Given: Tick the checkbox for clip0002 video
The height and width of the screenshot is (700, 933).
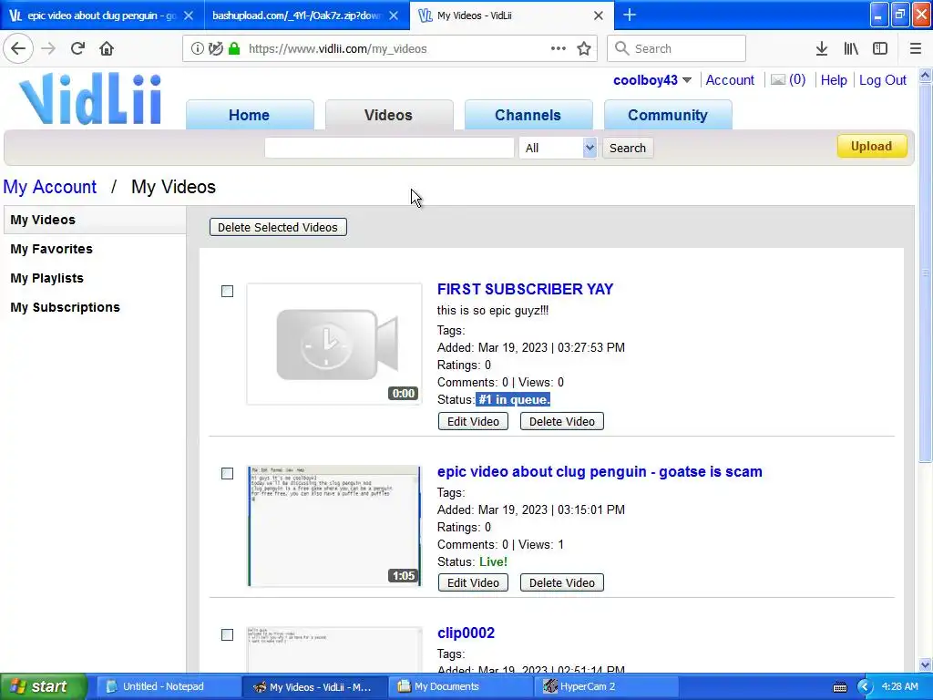Looking at the screenshot, I should pyautogui.click(x=227, y=634).
